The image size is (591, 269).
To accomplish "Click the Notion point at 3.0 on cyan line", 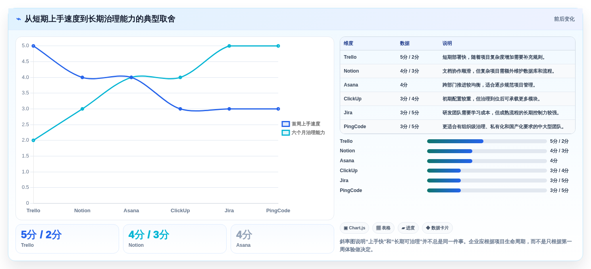I will coord(82,109).
